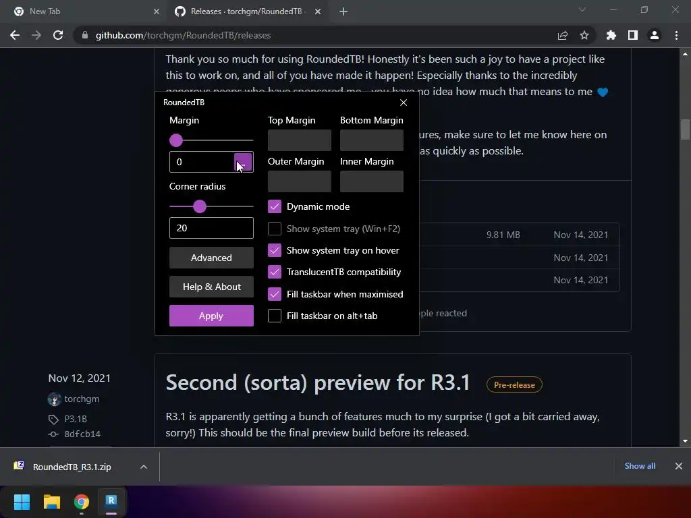Viewport: 691px width, 518px height.
Task: Open the P3.1B tag link
Action: pos(76,419)
